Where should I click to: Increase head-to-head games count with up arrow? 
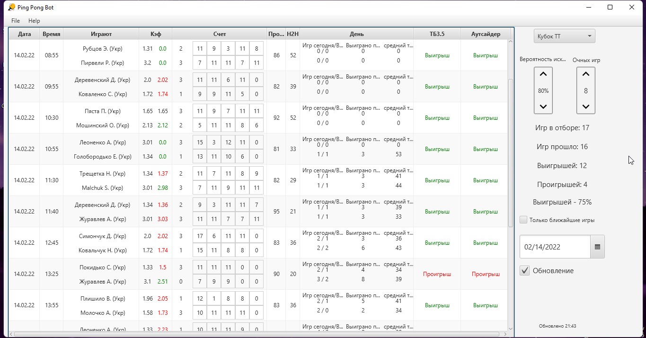[585, 74]
